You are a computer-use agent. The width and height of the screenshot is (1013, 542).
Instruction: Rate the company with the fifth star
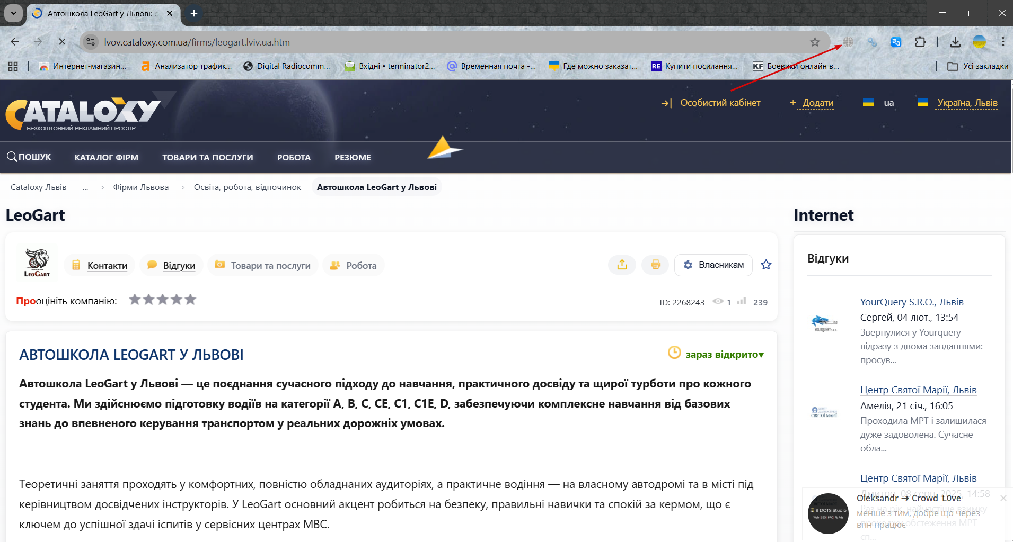pyautogui.click(x=190, y=300)
